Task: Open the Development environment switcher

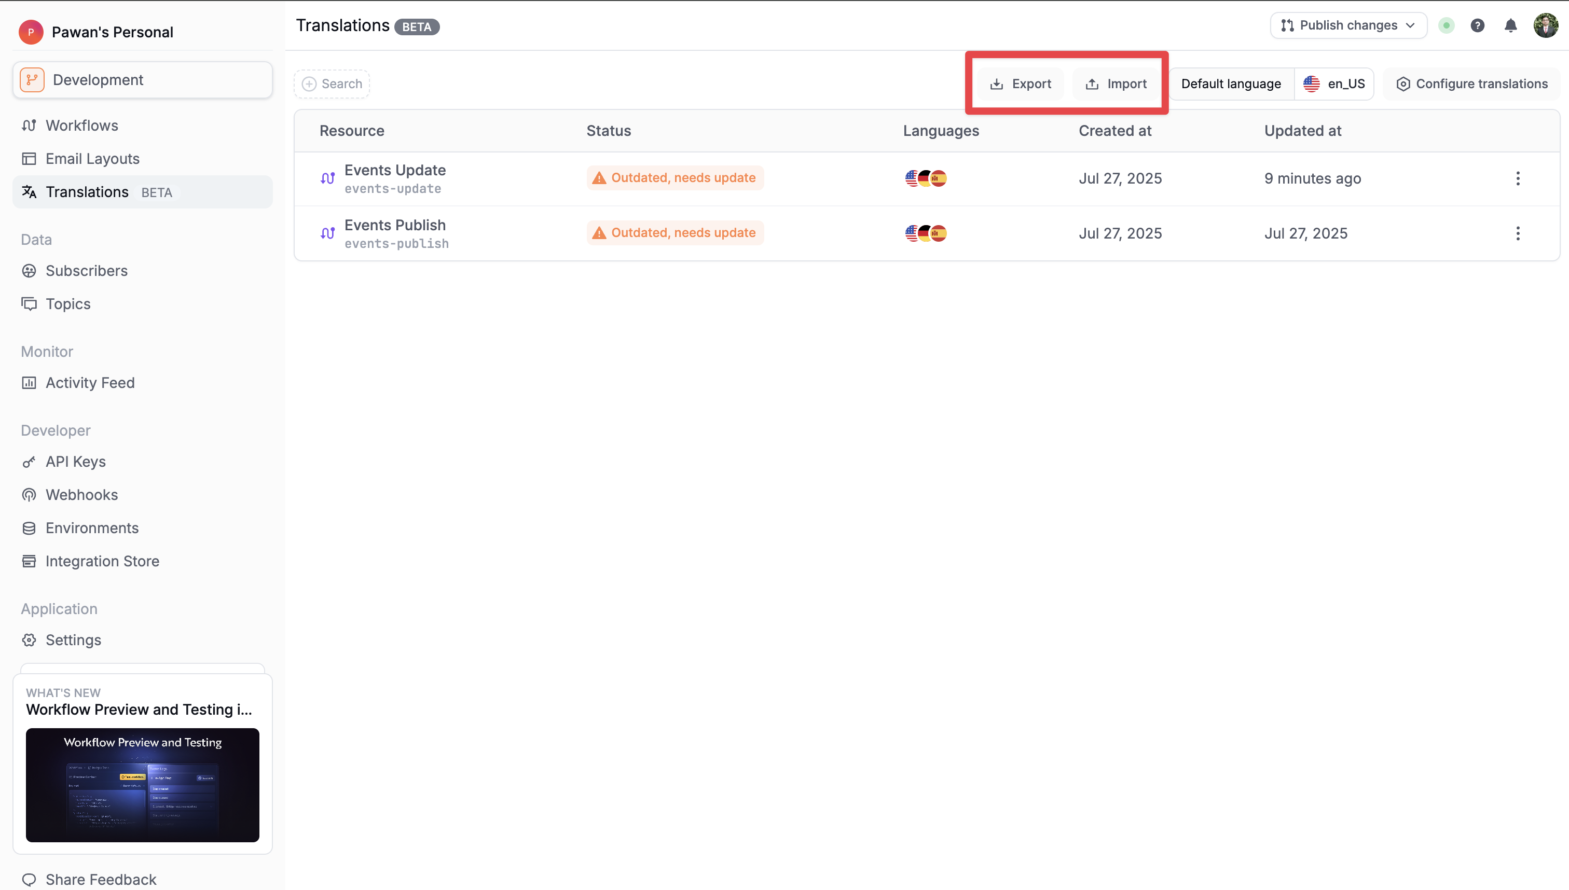Action: tap(142, 79)
